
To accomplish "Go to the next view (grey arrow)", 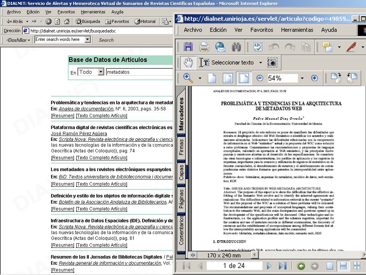I will click(x=315, y=266).
